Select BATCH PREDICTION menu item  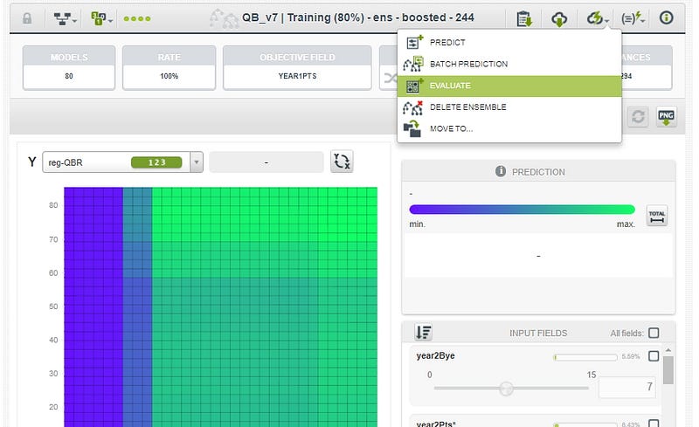pos(509,64)
